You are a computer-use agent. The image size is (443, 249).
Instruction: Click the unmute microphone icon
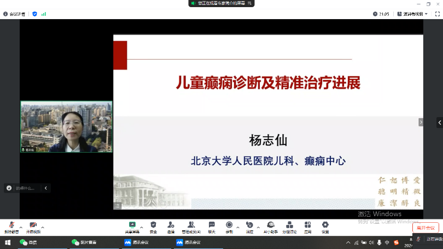point(11,225)
